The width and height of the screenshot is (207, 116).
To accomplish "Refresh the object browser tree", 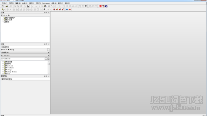I will (x=2, y=50).
